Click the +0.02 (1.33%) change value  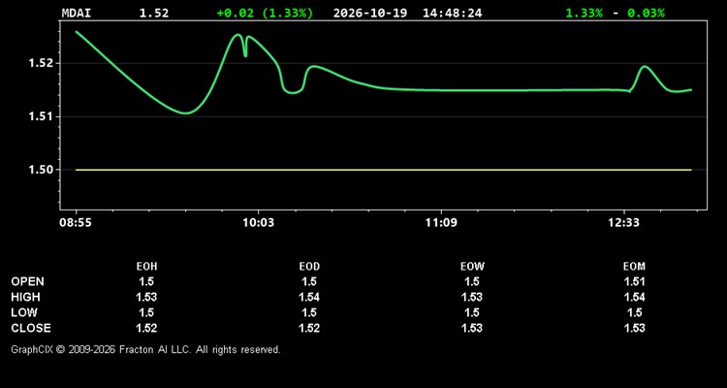click(265, 13)
